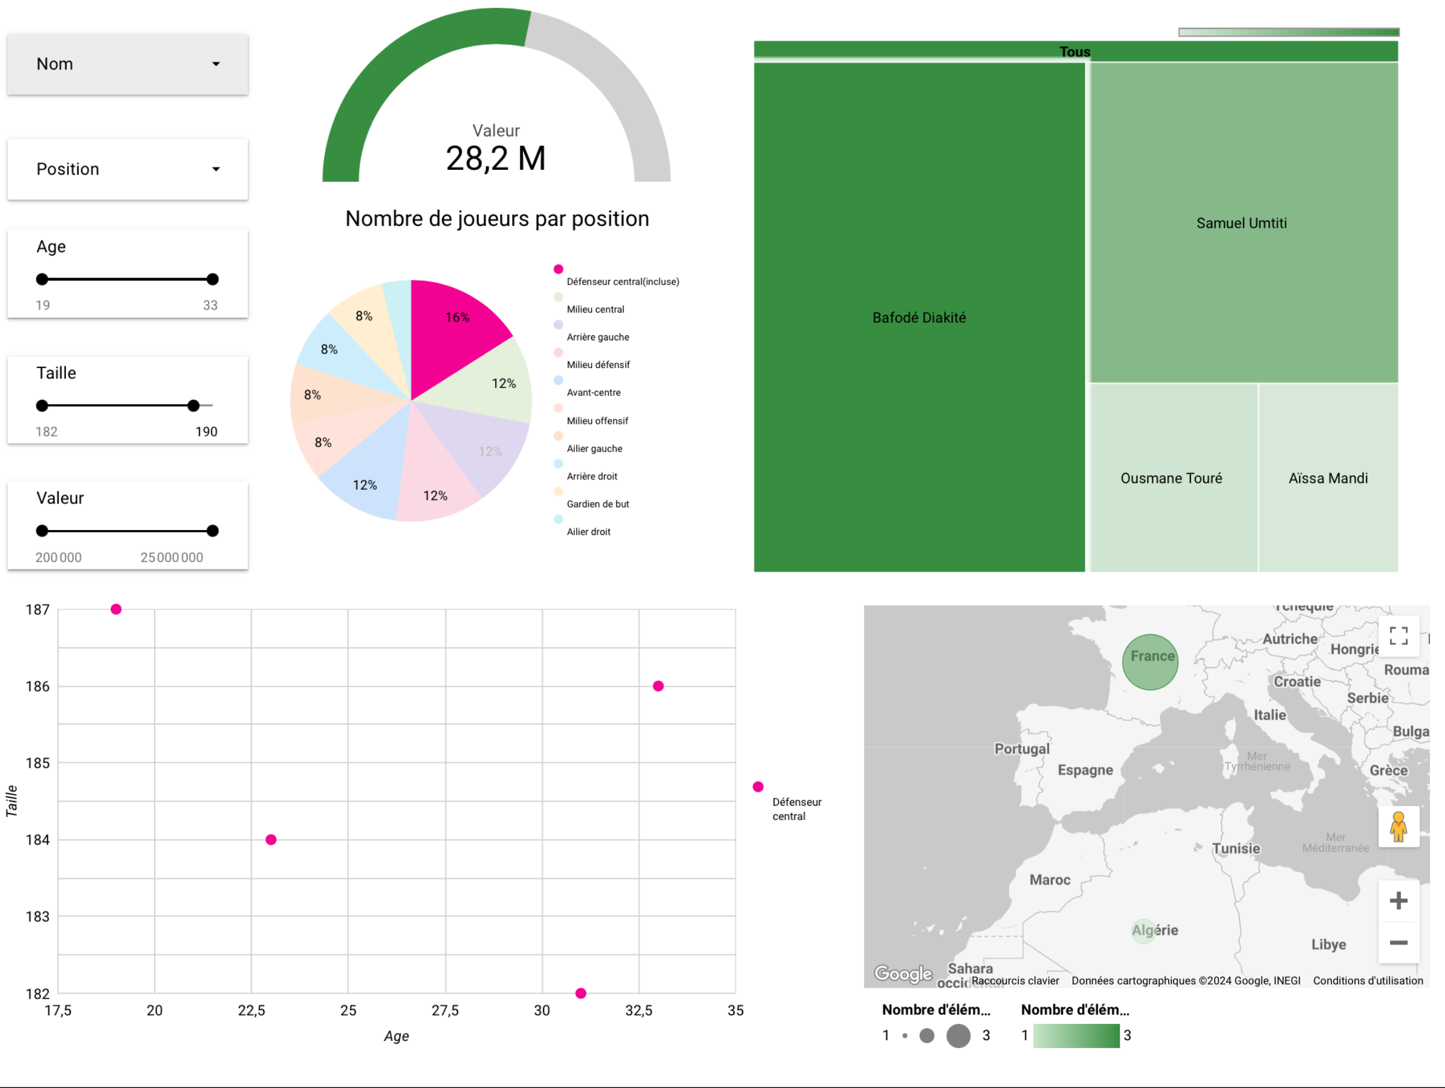Toggle the Milieu central legend entry

595,309
